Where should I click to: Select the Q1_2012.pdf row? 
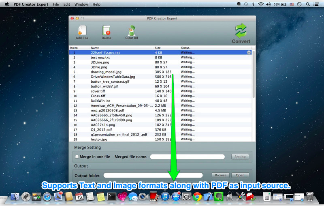[160, 130]
